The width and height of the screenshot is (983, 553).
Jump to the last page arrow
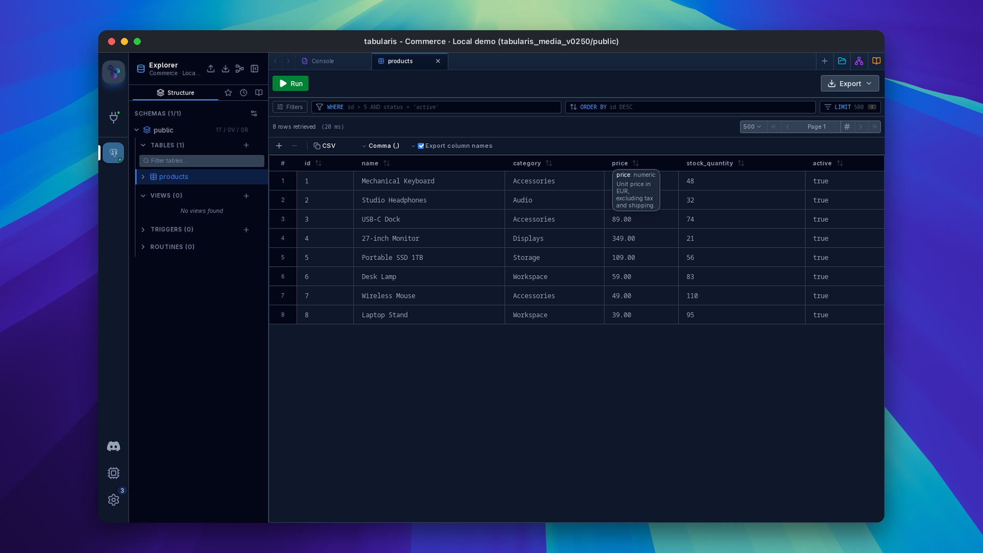(x=874, y=126)
